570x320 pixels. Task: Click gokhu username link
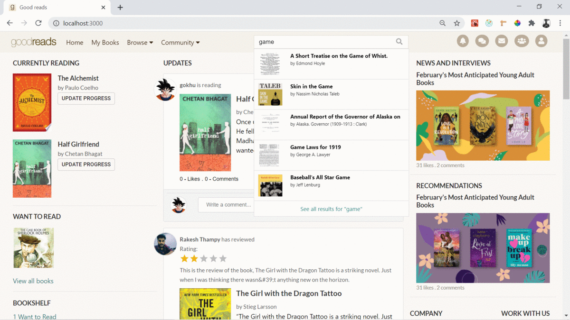click(187, 85)
